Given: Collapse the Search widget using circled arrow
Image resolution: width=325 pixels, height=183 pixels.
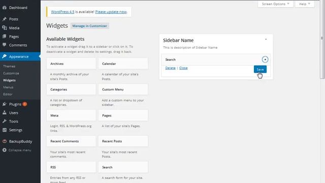Looking at the screenshot, I should point(265,59).
